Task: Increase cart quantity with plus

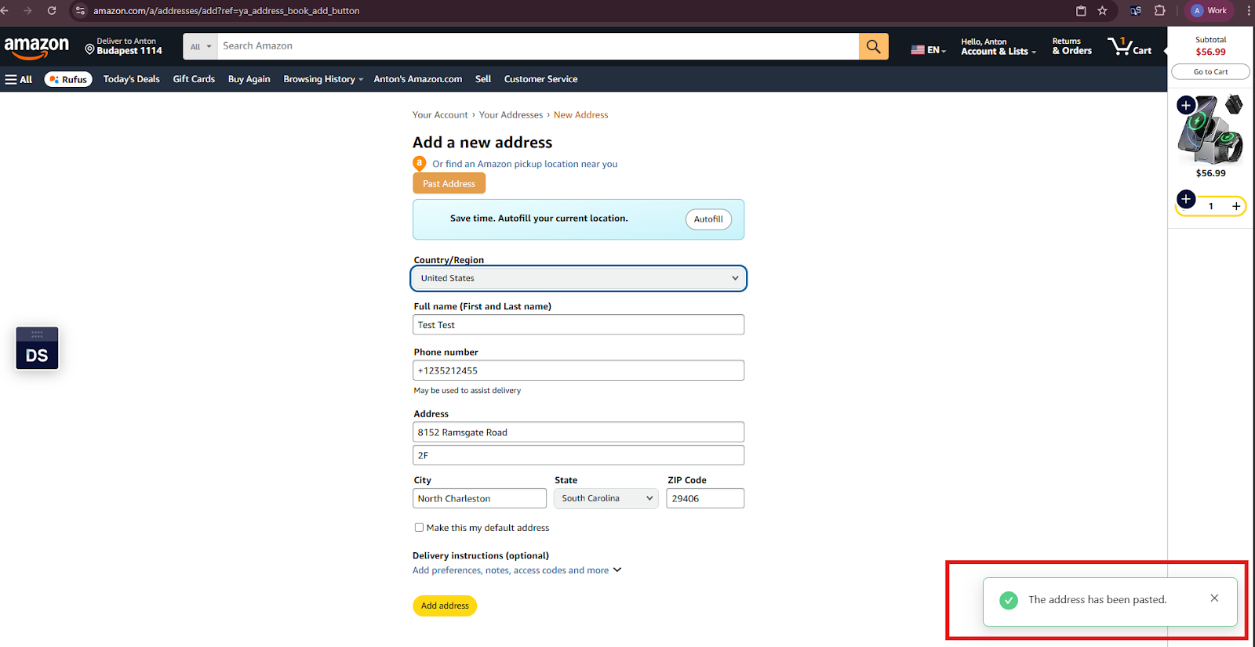Action: point(1236,206)
